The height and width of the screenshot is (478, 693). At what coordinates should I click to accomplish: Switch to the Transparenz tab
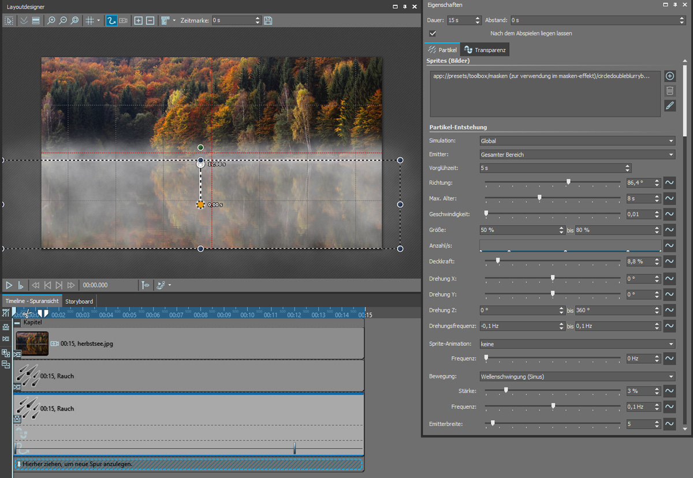click(485, 50)
